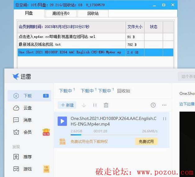Click the 91 B file size cell
The image size is (195, 177).
pyautogui.click(x=135, y=37)
